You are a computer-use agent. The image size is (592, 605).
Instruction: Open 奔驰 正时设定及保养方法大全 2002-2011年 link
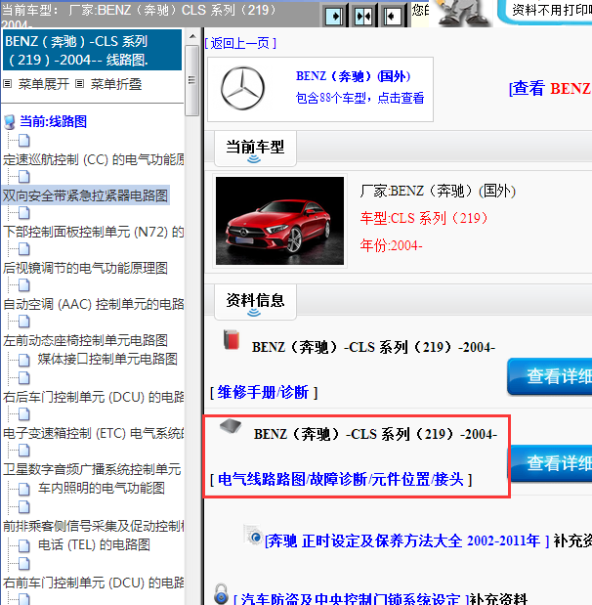[x=407, y=540]
